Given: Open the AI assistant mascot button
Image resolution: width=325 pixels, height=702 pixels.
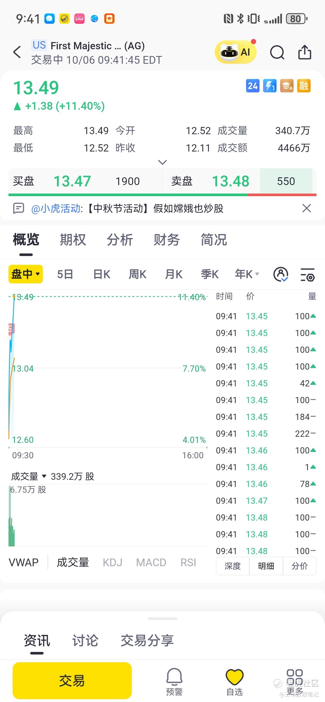Looking at the screenshot, I should (235, 52).
